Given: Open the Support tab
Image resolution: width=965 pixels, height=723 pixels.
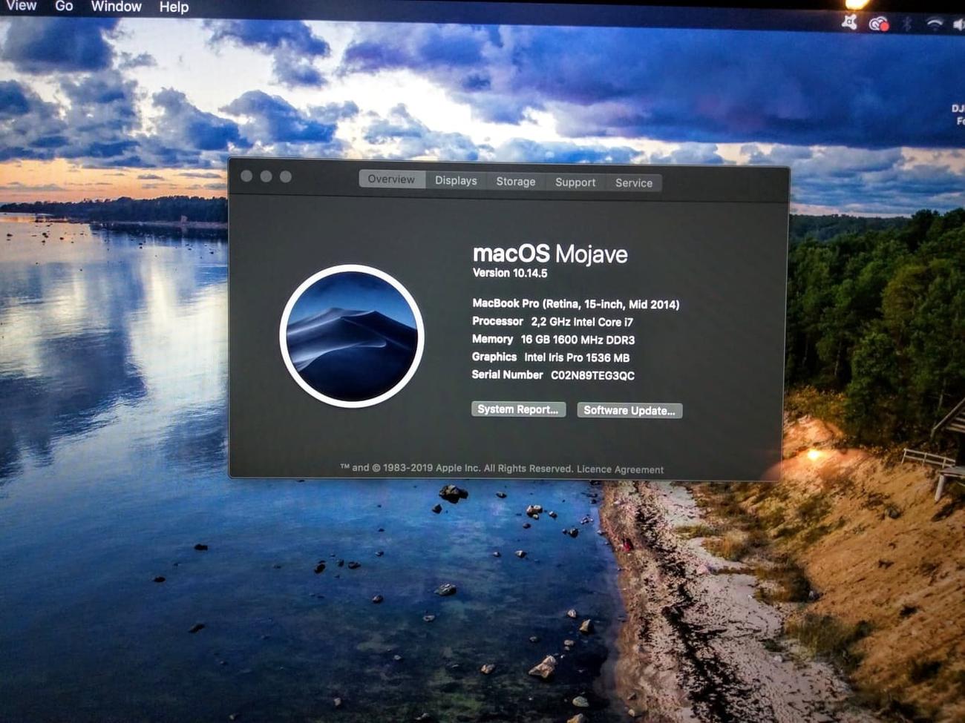Looking at the screenshot, I should [575, 182].
